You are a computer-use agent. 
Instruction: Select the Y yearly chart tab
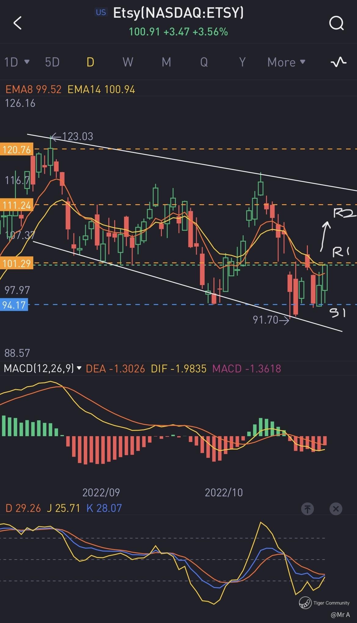click(x=242, y=62)
